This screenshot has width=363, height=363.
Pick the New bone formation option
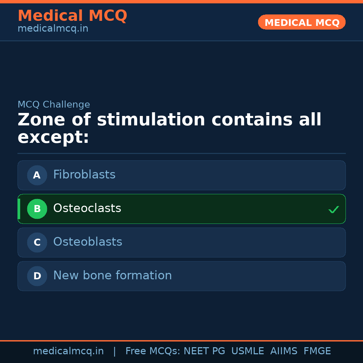pyautogui.click(x=182, y=276)
